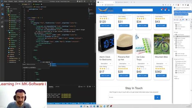The image size is (192, 108).
Task: Click the Manifest item in DevTools Application panel
Action: click(x=179, y=25)
